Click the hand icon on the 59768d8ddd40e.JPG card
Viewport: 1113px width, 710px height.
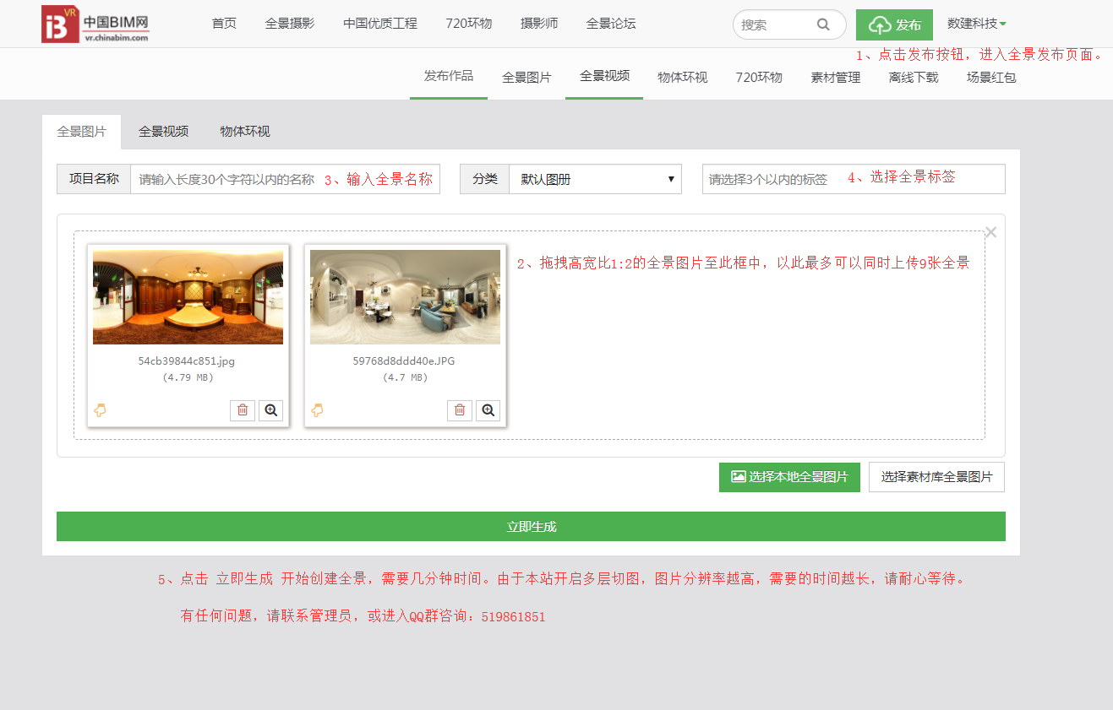click(x=317, y=410)
